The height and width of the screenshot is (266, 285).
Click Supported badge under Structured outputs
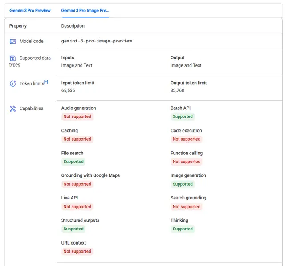pos(73,229)
